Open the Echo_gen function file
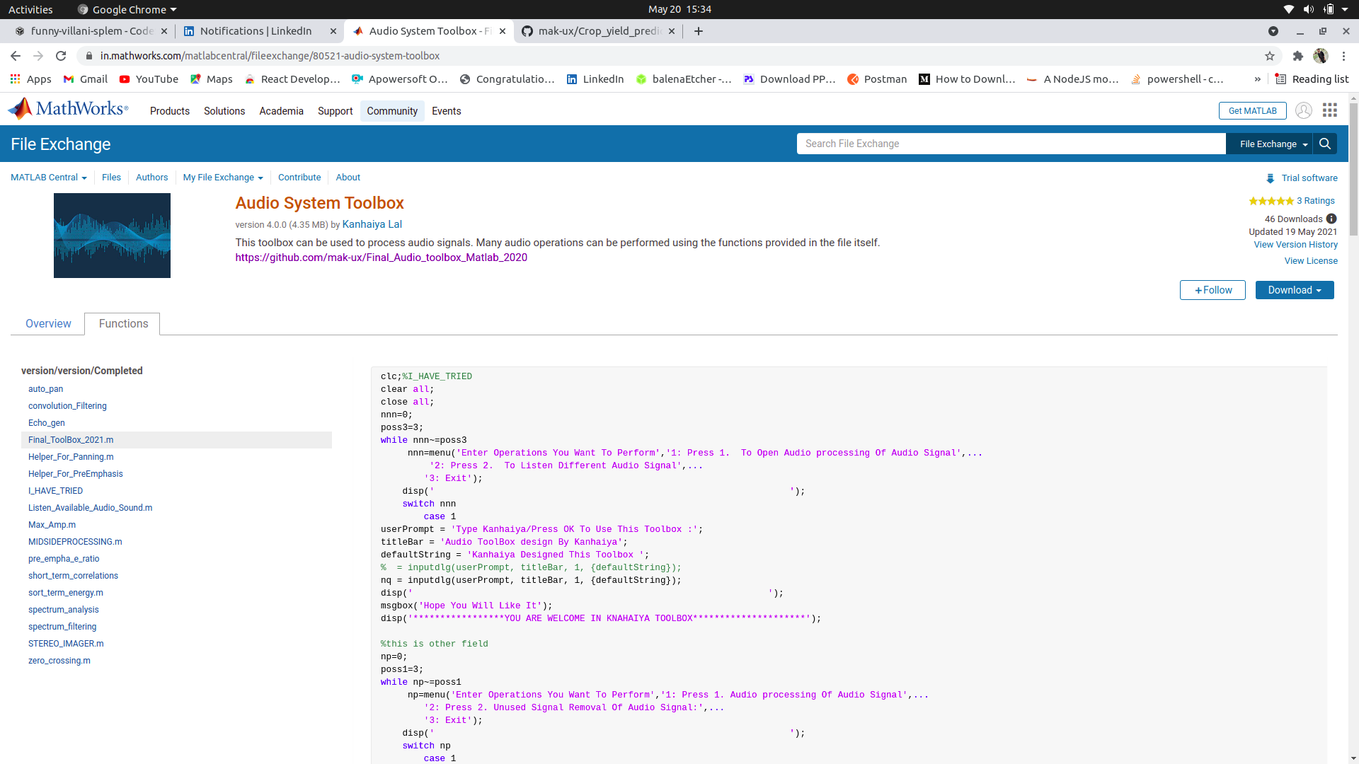Image resolution: width=1359 pixels, height=764 pixels. [x=46, y=423]
